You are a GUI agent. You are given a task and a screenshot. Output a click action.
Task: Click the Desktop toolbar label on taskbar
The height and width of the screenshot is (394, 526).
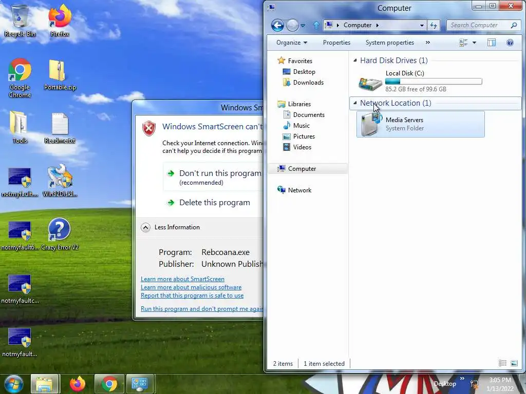tap(445, 384)
